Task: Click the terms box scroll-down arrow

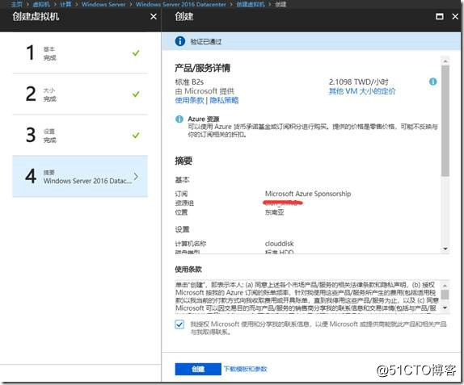Action: (445, 308)
